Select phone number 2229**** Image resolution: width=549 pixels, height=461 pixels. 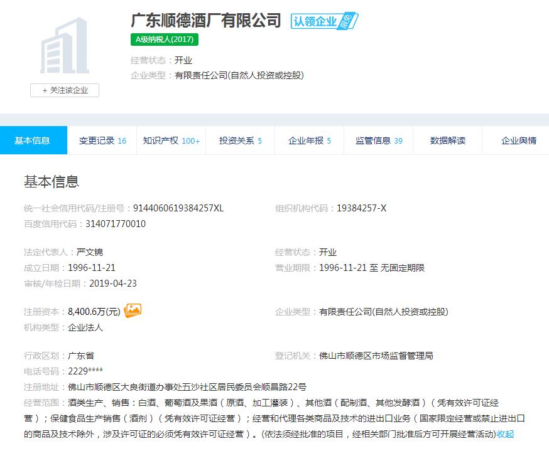coord(85,371)
